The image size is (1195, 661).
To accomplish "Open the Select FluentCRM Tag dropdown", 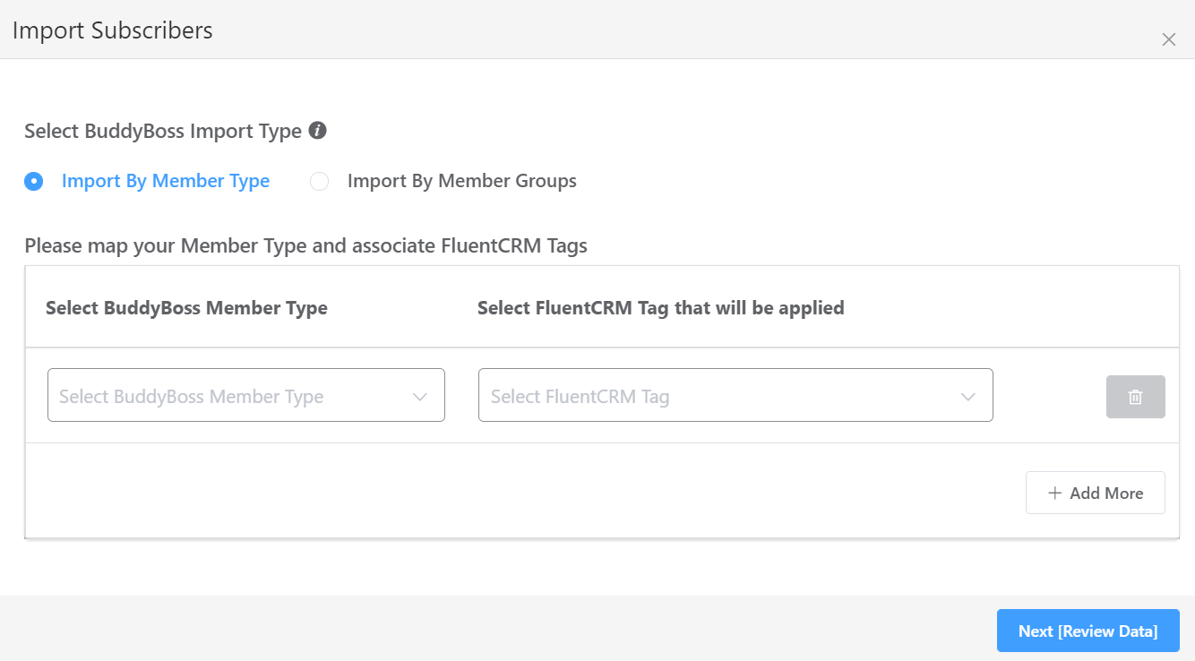I will [717, 396].
